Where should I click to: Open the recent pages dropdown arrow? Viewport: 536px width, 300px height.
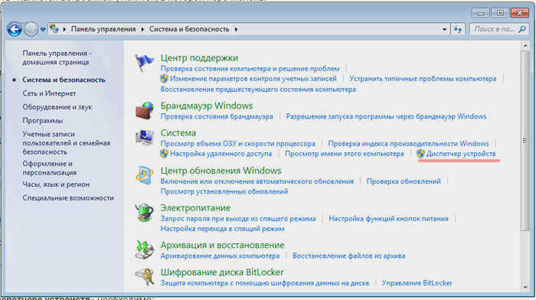pos(43,30)
